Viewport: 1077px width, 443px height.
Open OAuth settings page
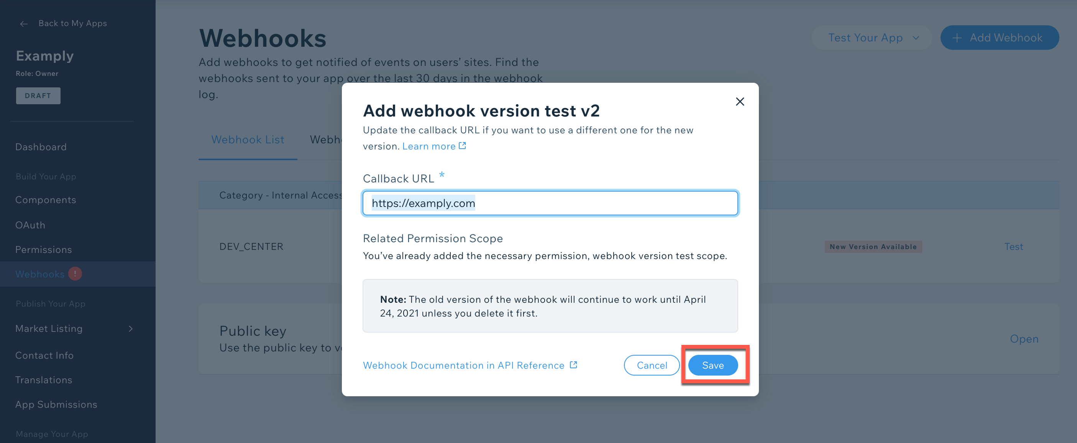pyautogui.click(x=30, y=225)
